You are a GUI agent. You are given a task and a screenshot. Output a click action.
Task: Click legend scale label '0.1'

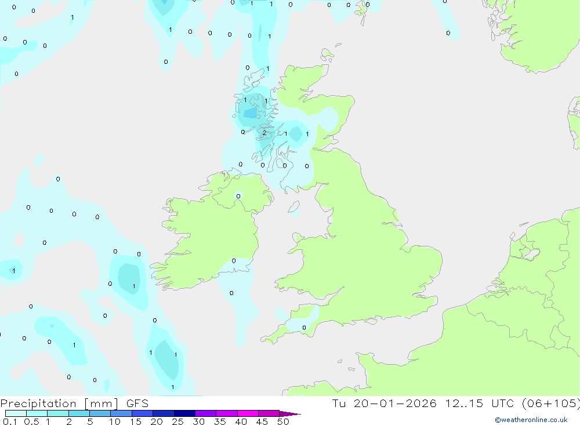coord(10,422)
